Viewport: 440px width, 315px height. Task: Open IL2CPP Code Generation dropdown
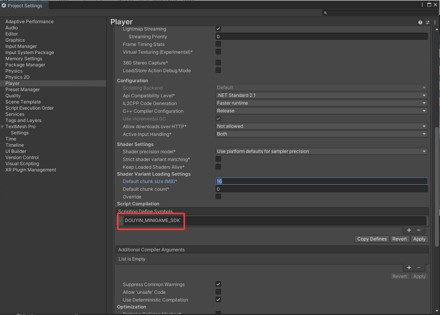pyautogui.click(x=321, y=103)
